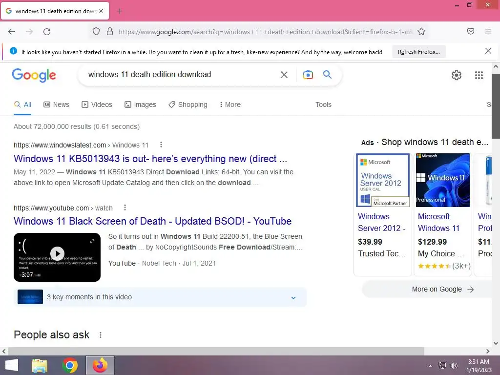500x375 pixels.
Task: Open Google quick settings gear
Action: pos(457,75)
